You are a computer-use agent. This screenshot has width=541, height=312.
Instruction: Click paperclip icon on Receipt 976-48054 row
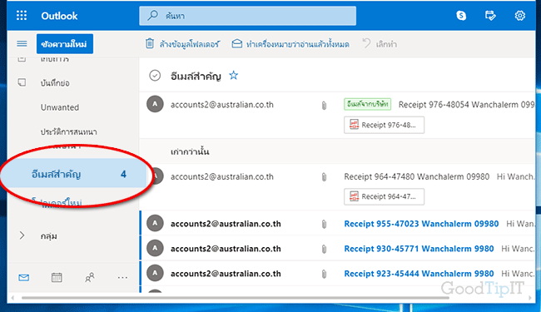point(324,105)
